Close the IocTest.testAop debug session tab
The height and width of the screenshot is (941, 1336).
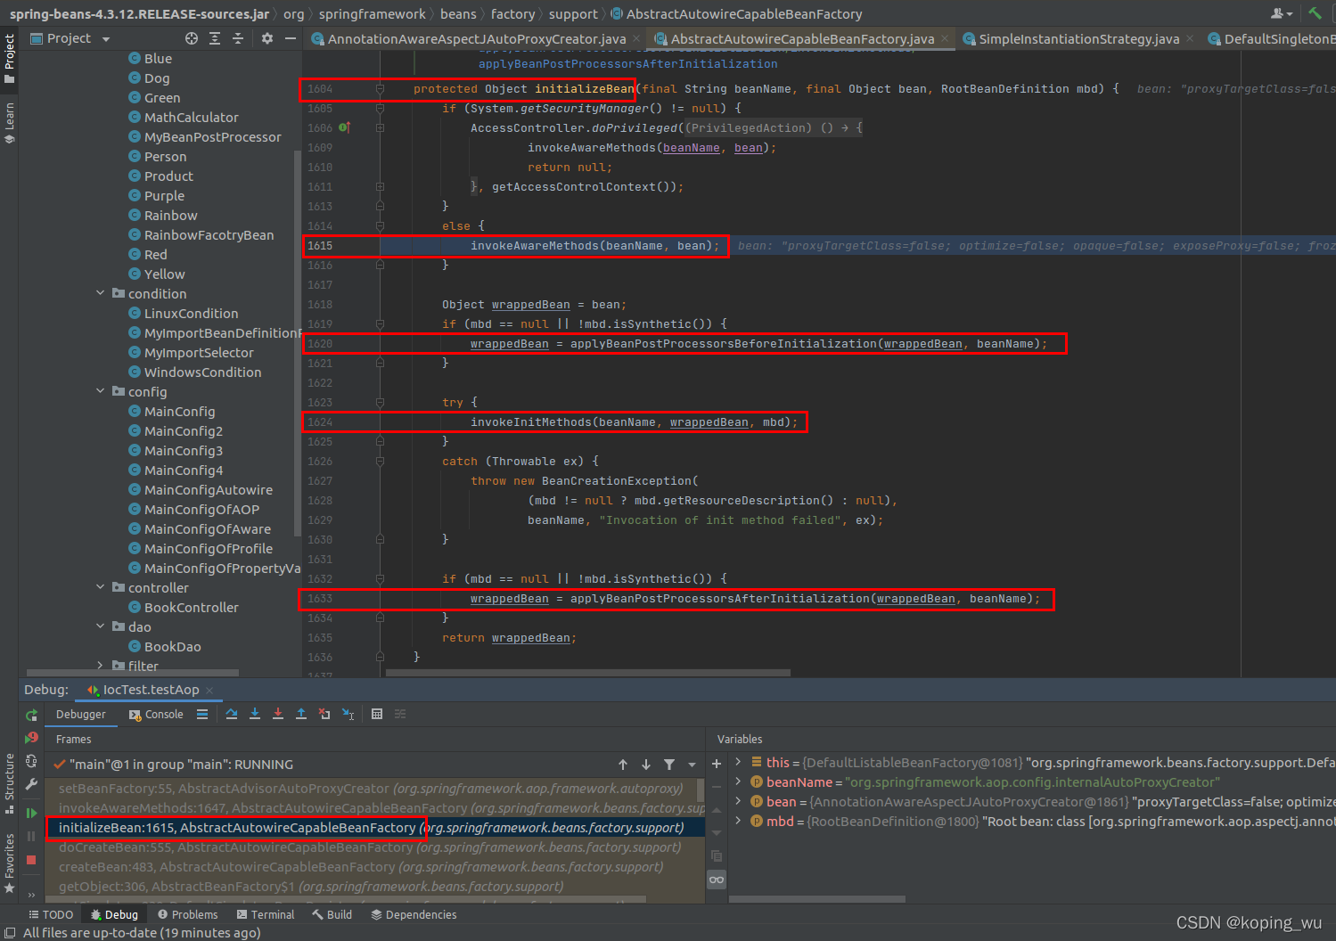tap(209, 691)
